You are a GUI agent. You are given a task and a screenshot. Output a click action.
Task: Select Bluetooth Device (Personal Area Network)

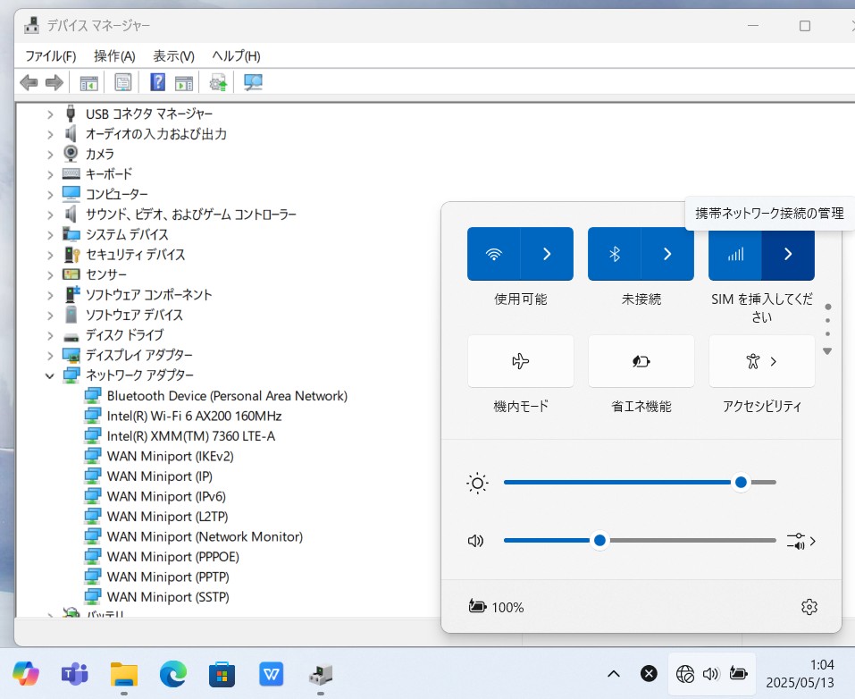(x=227, y=396)
